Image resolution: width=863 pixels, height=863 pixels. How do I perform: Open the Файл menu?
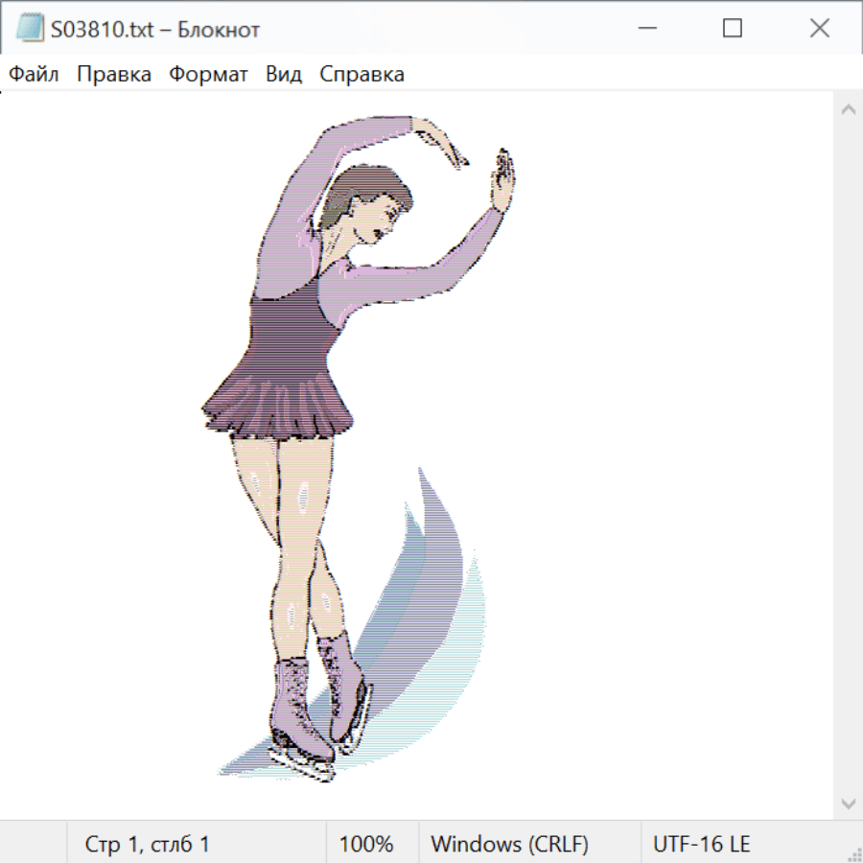(35, 75)
